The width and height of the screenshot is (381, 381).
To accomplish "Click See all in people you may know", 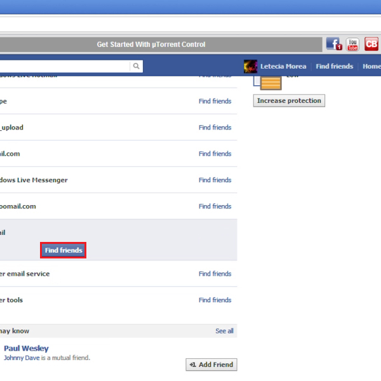I will tap(224, 331).
